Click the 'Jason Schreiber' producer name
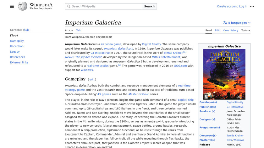The width and height of the screenshot is (264, 148). (236, 111)
